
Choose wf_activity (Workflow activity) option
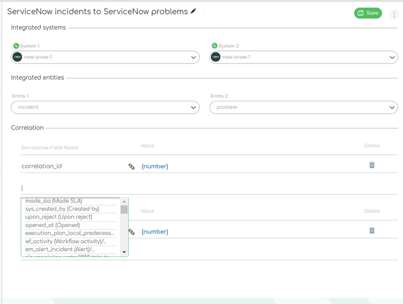click(x=71, y=241)
